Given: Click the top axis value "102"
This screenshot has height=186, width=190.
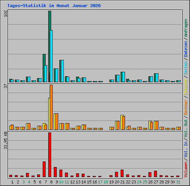Looking at the screenshot, I should (x=6, y=13).
